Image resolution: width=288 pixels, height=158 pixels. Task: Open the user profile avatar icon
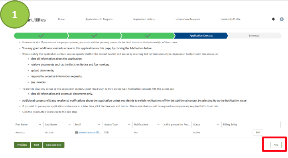[x=282, y=19]
